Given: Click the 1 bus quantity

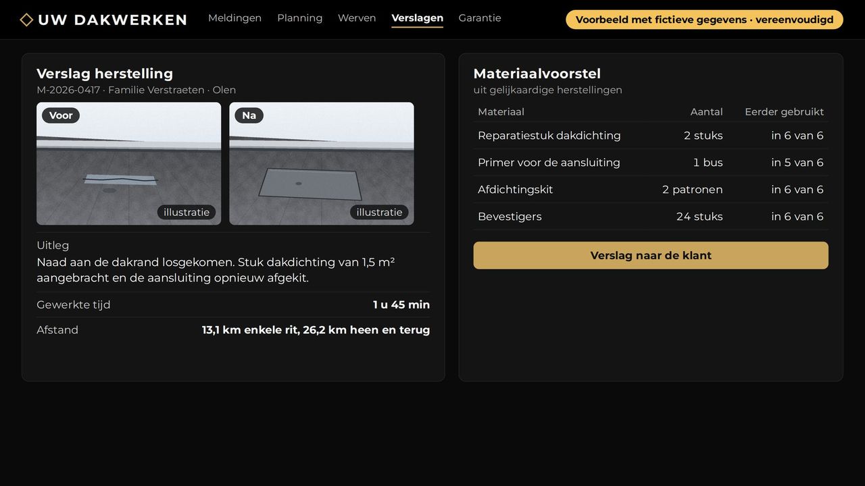Looking at the screenshot, I should (x=708, y=163).
